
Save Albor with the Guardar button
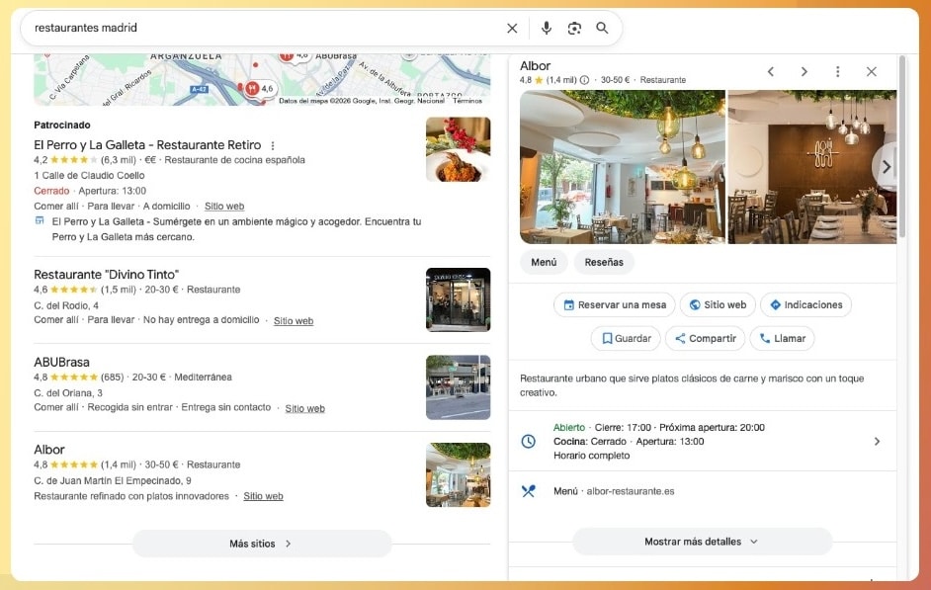pos(626,338)
